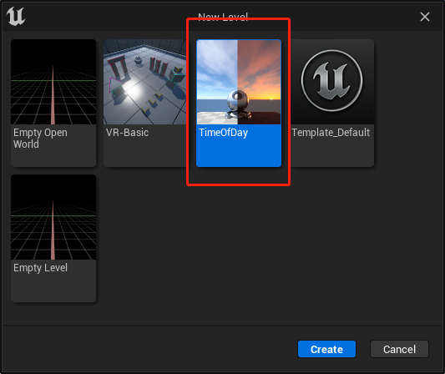Viewport: 445px width, 374px height.
Task: Select the Empty Level grid thumbnail
Action: point(53,217)
